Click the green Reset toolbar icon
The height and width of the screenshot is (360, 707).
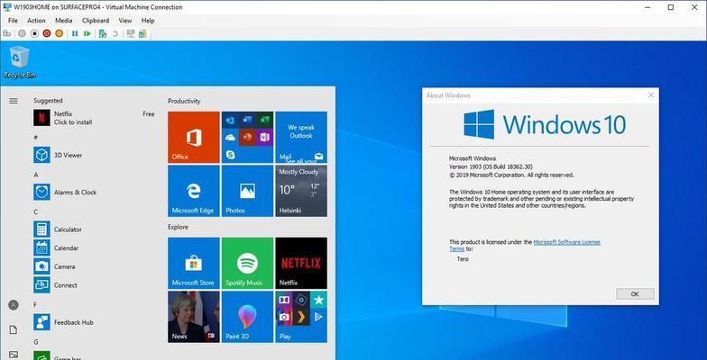click(87, 33)
